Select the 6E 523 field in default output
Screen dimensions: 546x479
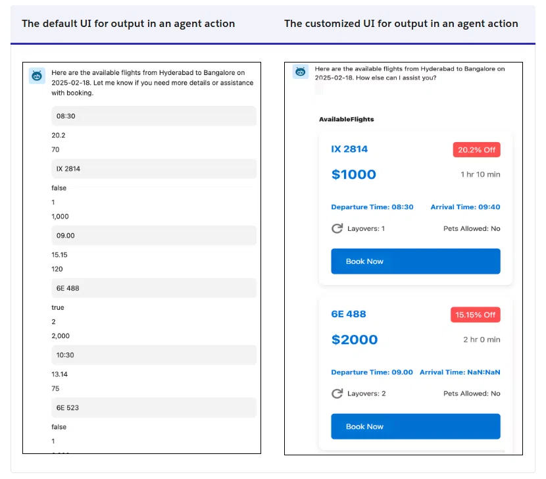click(x=154, y=407)
